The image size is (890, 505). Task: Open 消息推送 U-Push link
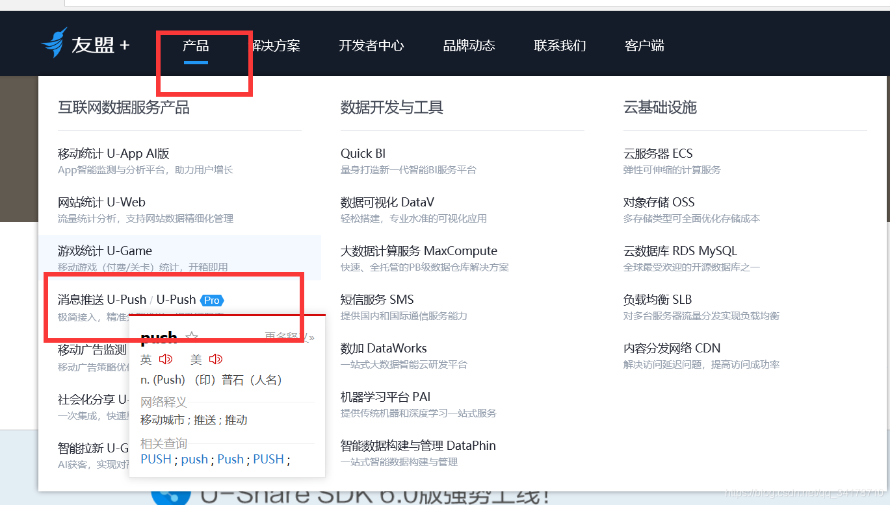(x=102, y=300)
